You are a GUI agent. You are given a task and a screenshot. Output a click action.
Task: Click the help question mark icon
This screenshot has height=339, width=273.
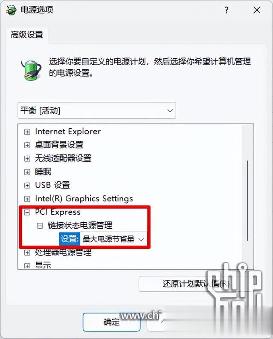(x=227, y=10)
